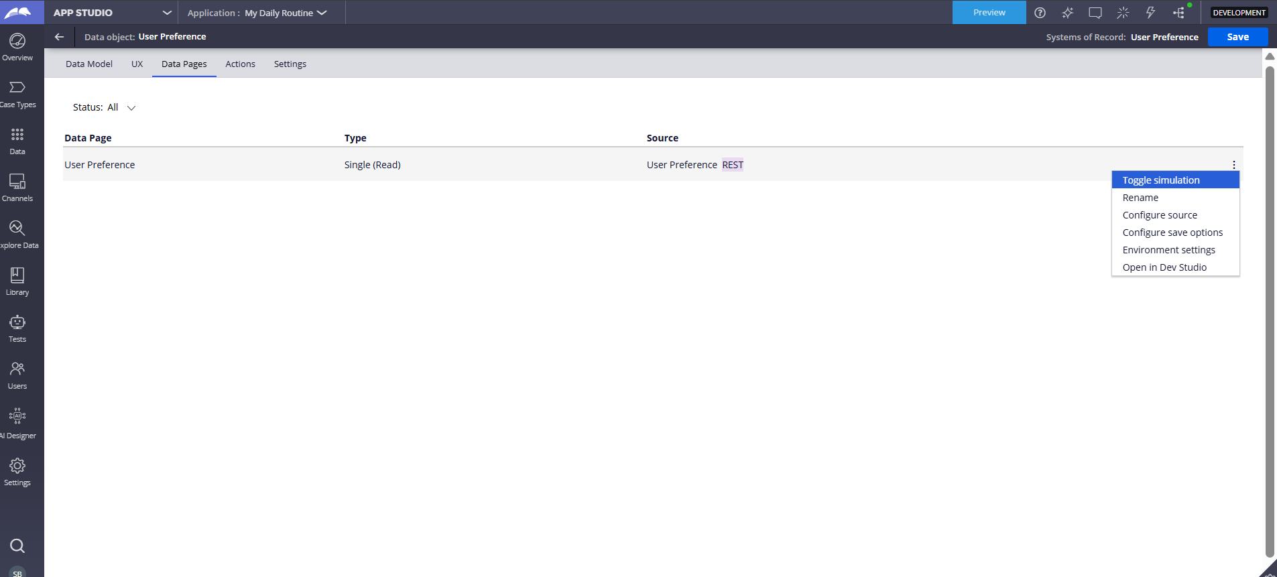1277x577 pixels.
Task: Open the App Studio switcher dropdown
Action: click(x=166, y=13)
